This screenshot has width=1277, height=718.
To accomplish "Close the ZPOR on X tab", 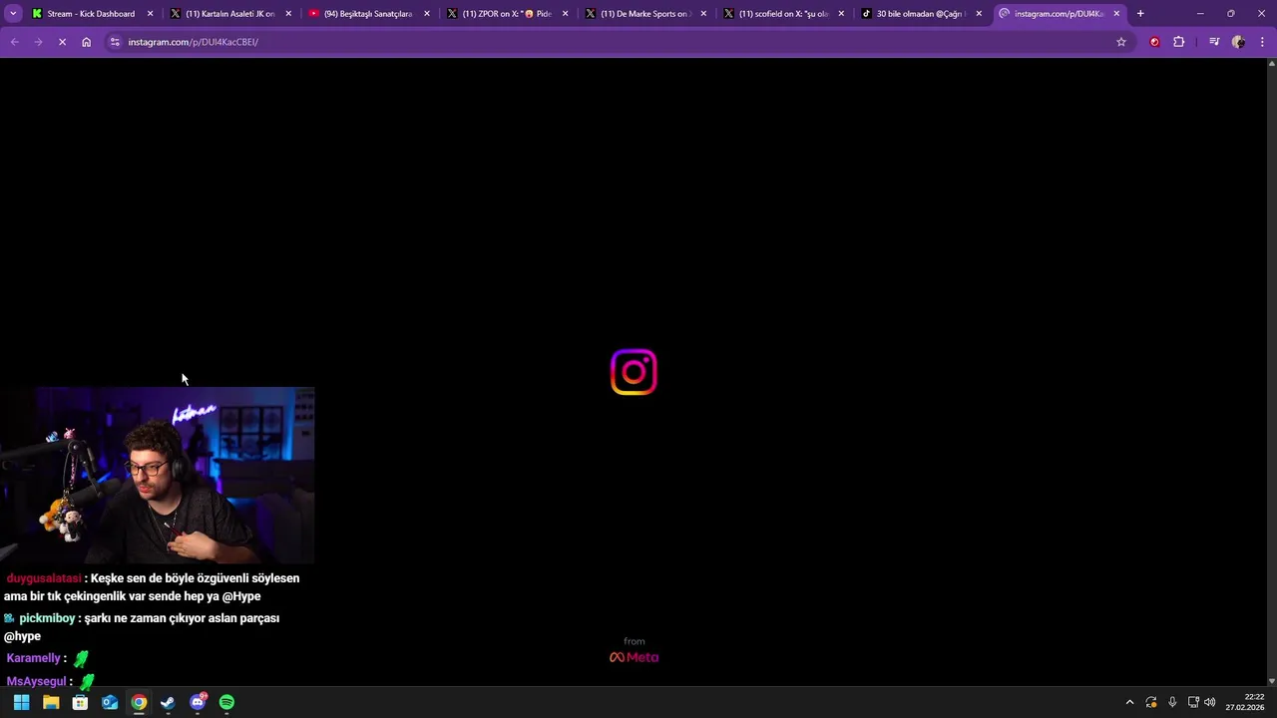I will 565,14.
